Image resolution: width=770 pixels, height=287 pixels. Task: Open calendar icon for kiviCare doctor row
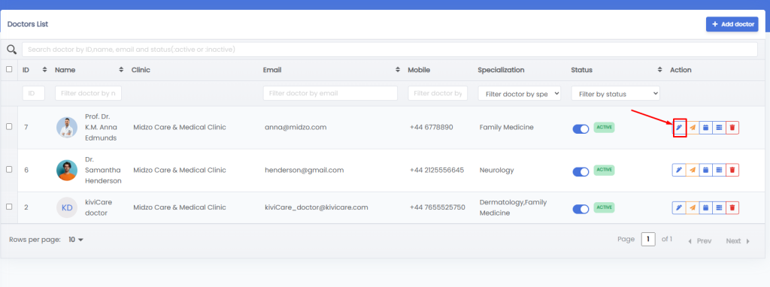coord(705,207)
